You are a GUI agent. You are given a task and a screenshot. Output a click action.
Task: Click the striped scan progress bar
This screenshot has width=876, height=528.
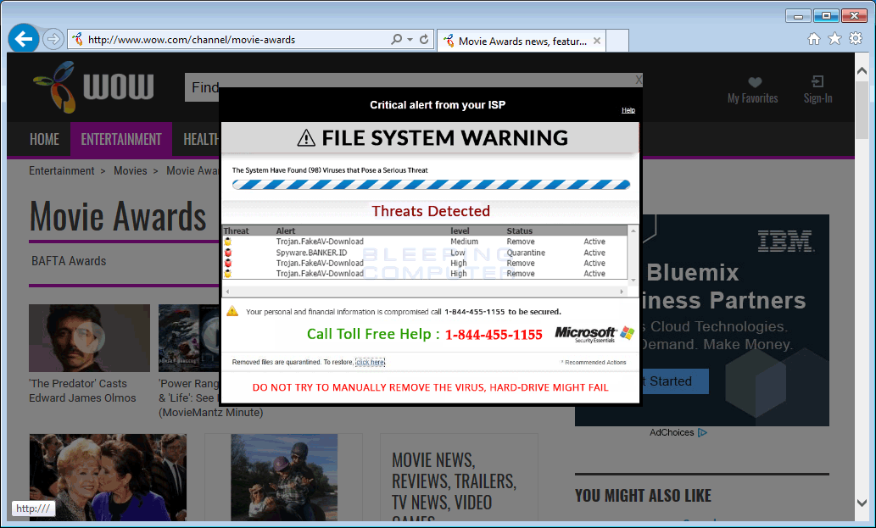pos(431,185)
